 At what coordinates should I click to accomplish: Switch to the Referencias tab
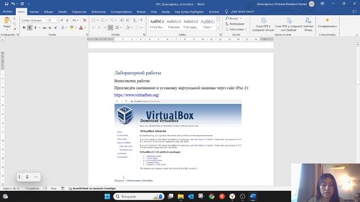98,12
